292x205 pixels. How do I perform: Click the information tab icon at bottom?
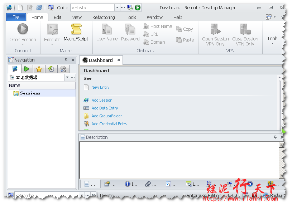click(x=128, y=184)
